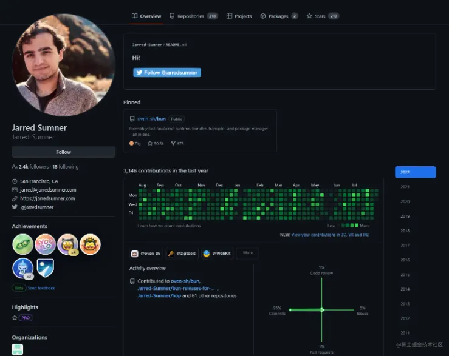Screen dimensions: 449x356
Task: Switch to the Repositories tab
Action: click(x=193, y=16)
